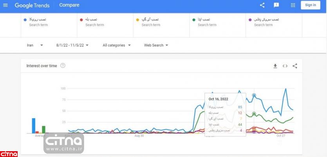Click the Sign in button
Image resolution: width=327 pixels, height=157 pixels.
click(x=311, y=5)
